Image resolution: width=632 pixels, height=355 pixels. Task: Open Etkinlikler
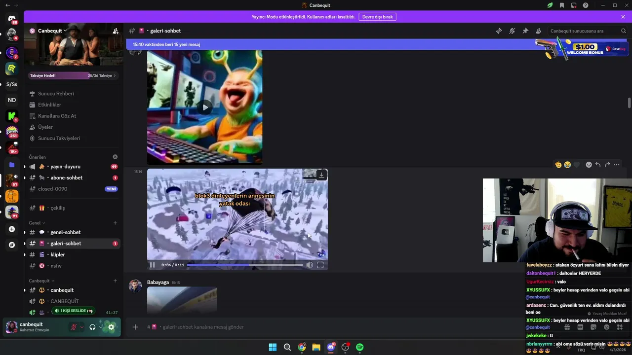click(49, 105)
